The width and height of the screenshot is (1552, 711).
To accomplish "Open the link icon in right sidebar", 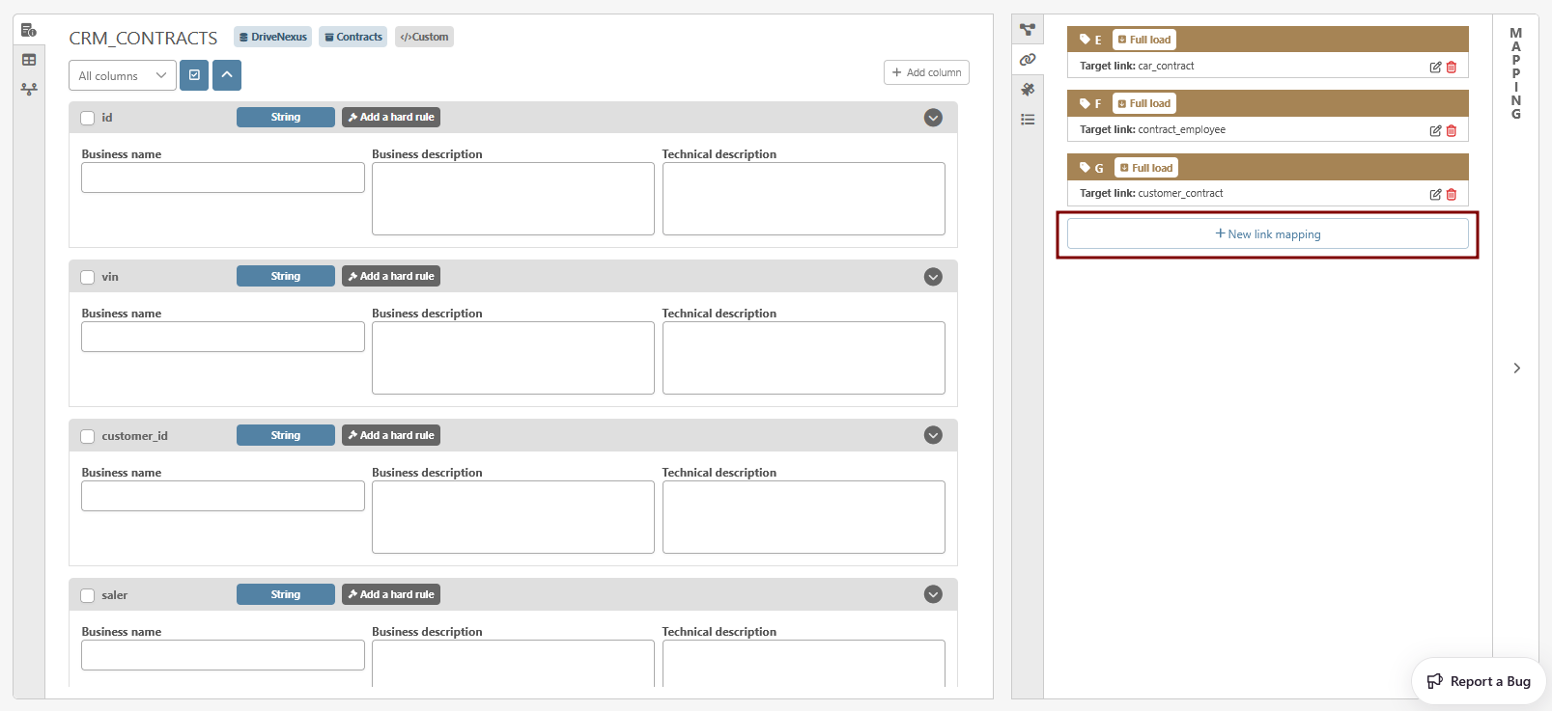I will tap(1028, 60).
